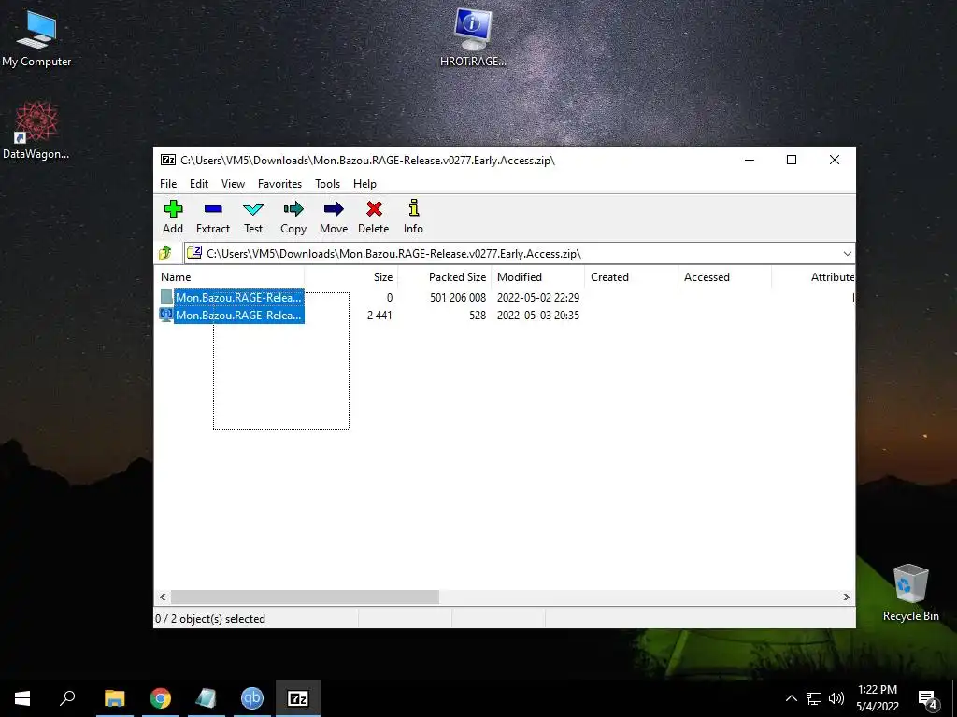Screen dimensions: 957x717
Task: Click the 7-Zip taskbar button
Action: (x=298, y=698)
